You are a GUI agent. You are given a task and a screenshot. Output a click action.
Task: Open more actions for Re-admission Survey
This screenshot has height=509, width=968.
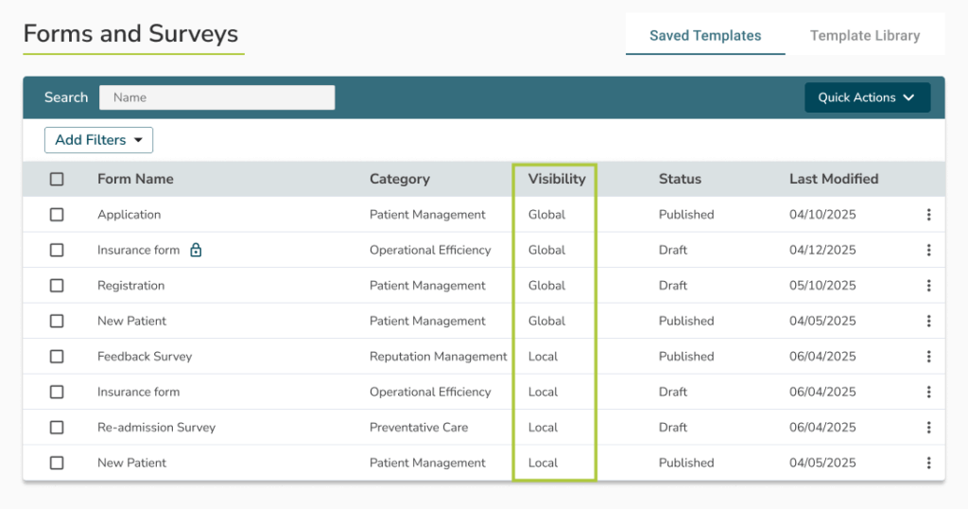pos(928,428)
